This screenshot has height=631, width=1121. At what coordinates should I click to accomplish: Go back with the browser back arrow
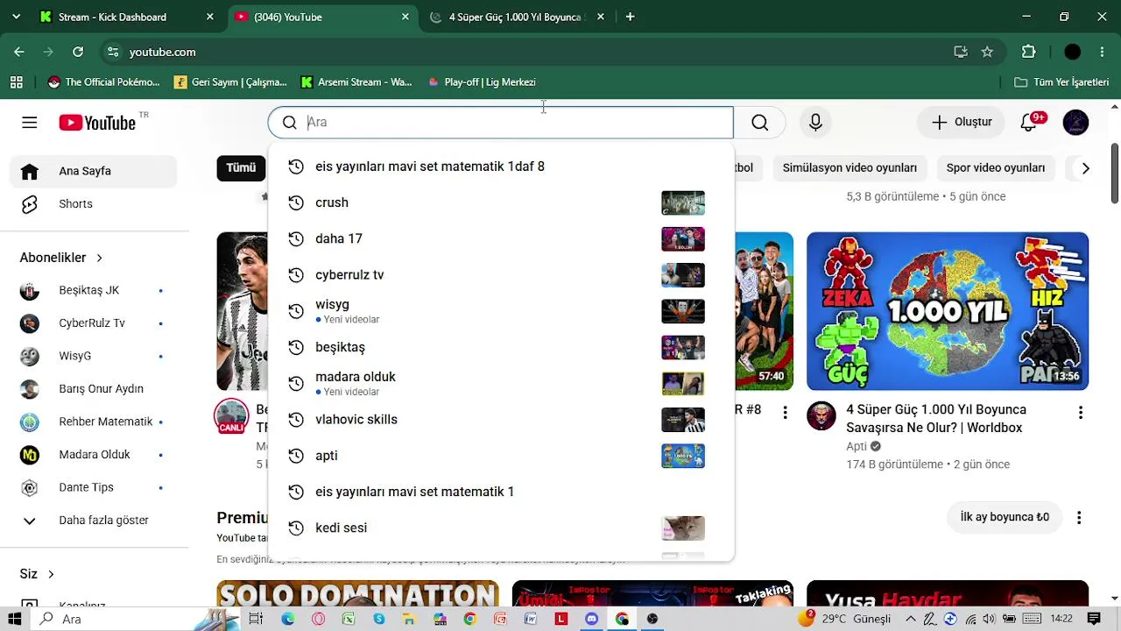(19, 52)
